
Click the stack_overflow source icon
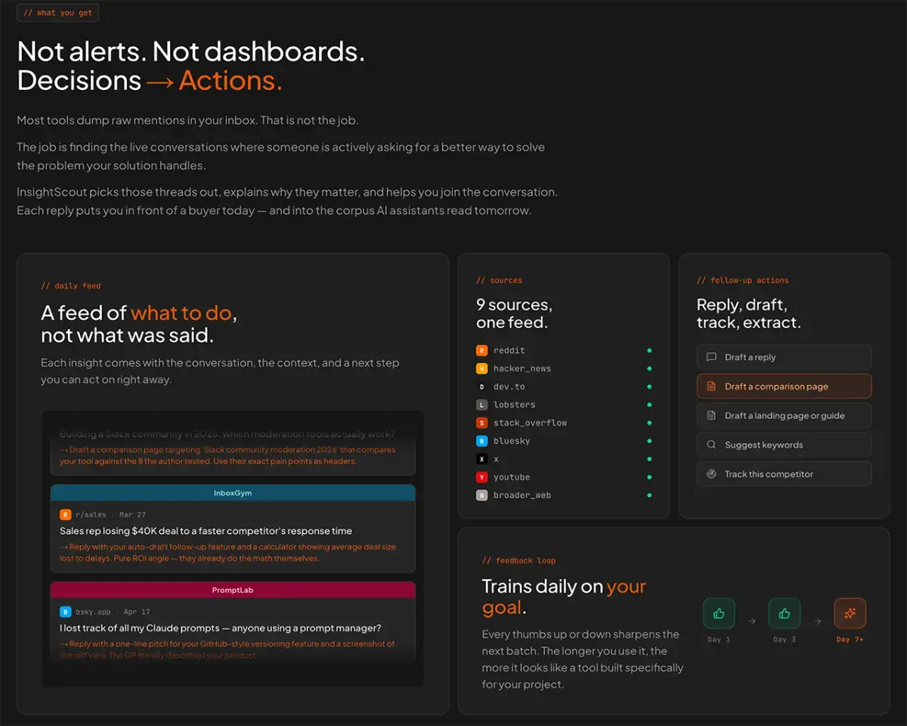(x=482, y=423)
